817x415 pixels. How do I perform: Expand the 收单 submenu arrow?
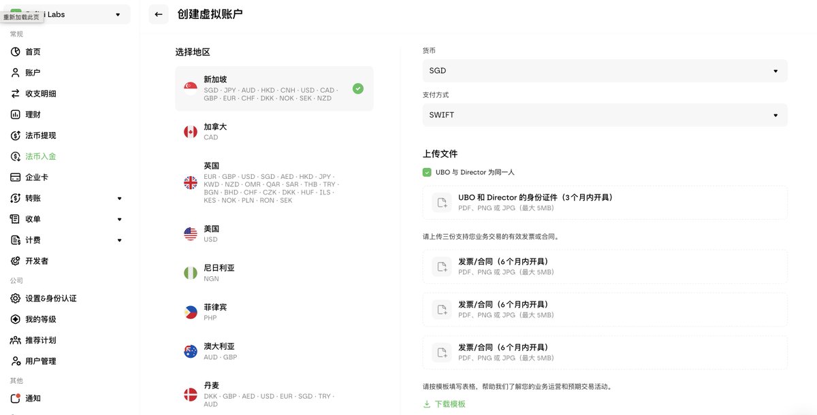pyautogui.click(x=119, y=219)
